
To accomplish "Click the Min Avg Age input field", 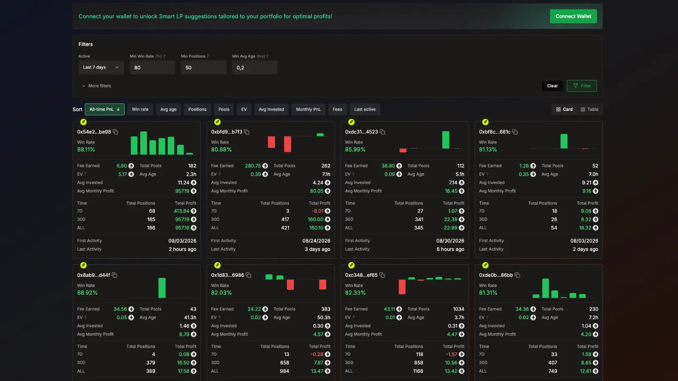I will 255,68.
